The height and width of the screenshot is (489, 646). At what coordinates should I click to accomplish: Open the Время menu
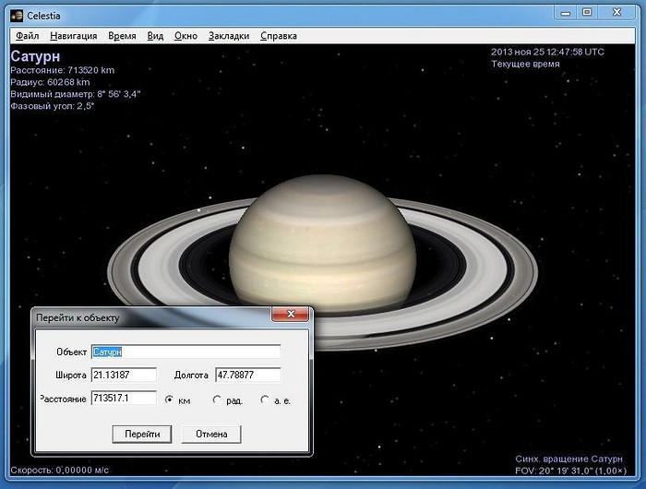122,36
